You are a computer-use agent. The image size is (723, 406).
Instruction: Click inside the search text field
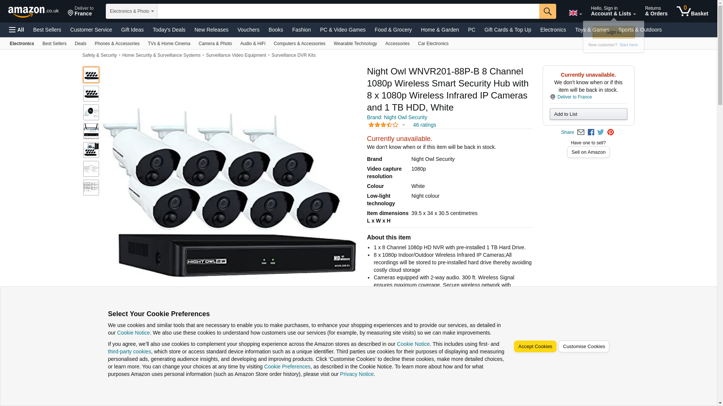[348, 11]
